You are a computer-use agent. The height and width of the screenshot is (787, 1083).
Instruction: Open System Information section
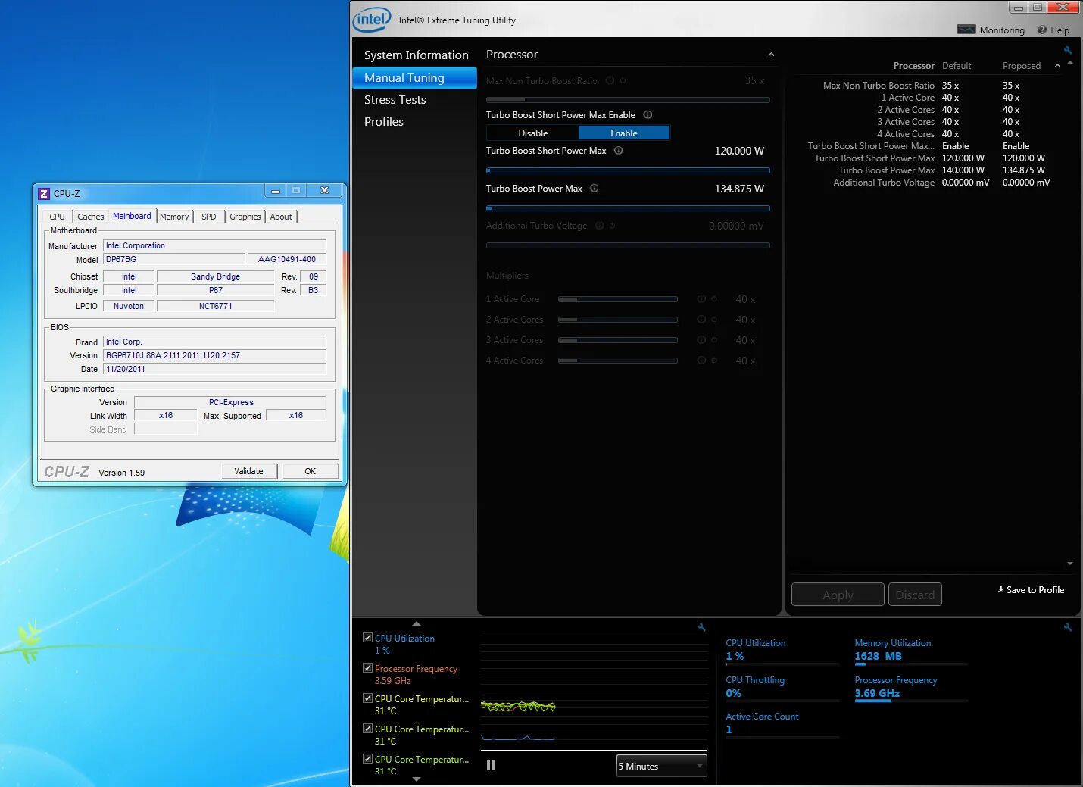coord(416,55)
